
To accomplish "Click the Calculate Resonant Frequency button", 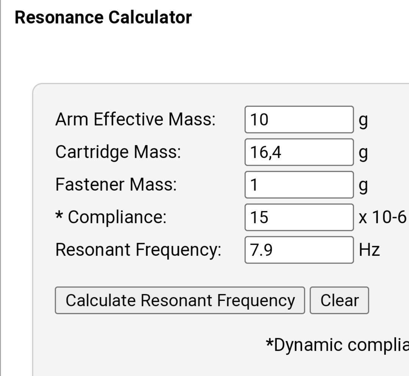I will point(180,300).
